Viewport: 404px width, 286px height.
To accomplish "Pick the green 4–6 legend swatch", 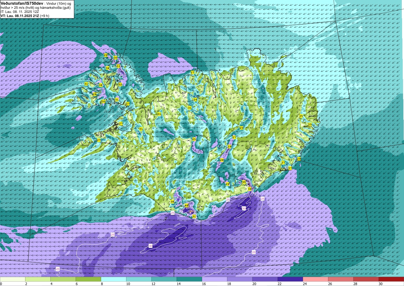I will point(63,279).
